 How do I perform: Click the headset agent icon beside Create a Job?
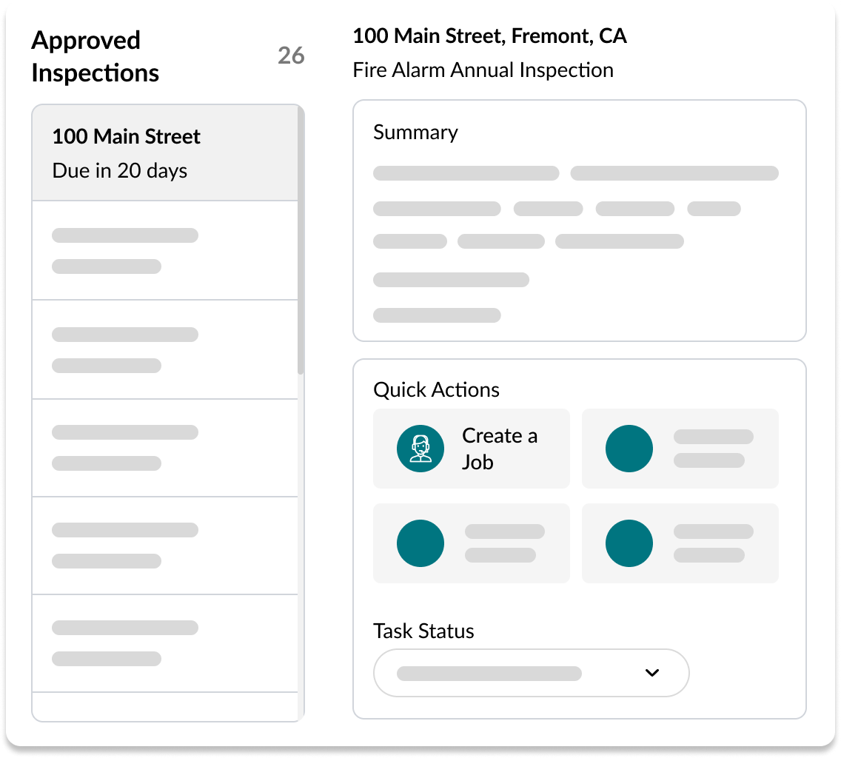[x=420, y=449]
